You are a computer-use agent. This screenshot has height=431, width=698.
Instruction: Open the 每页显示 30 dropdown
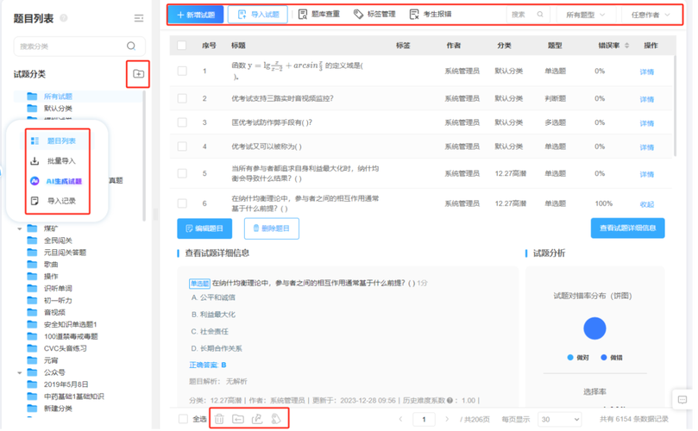[560, 420]
